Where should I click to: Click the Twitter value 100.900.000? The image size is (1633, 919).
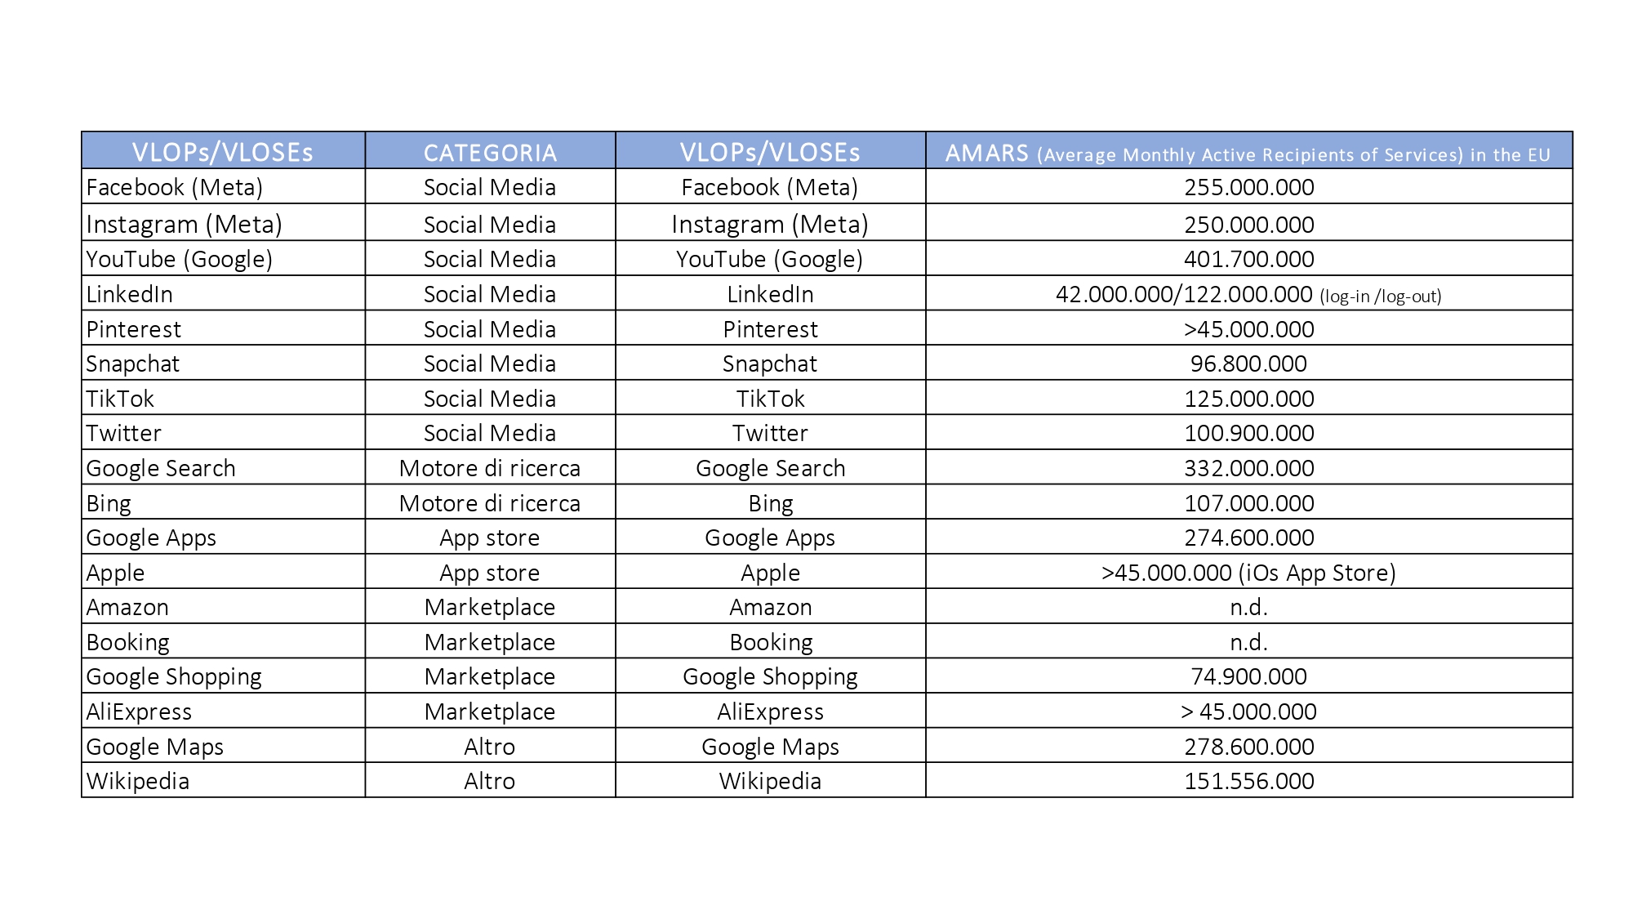(x=1248, y=433)
